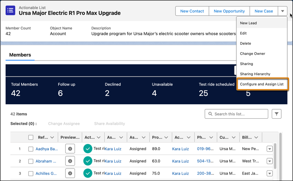
Task: Select Sharing Hierarchy menu item
Action: pos(262,74)
